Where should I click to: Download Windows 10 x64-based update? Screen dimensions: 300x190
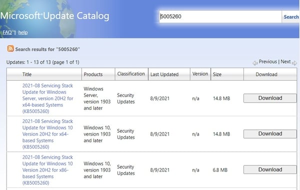pyautogui.click(x=270, y=133)
